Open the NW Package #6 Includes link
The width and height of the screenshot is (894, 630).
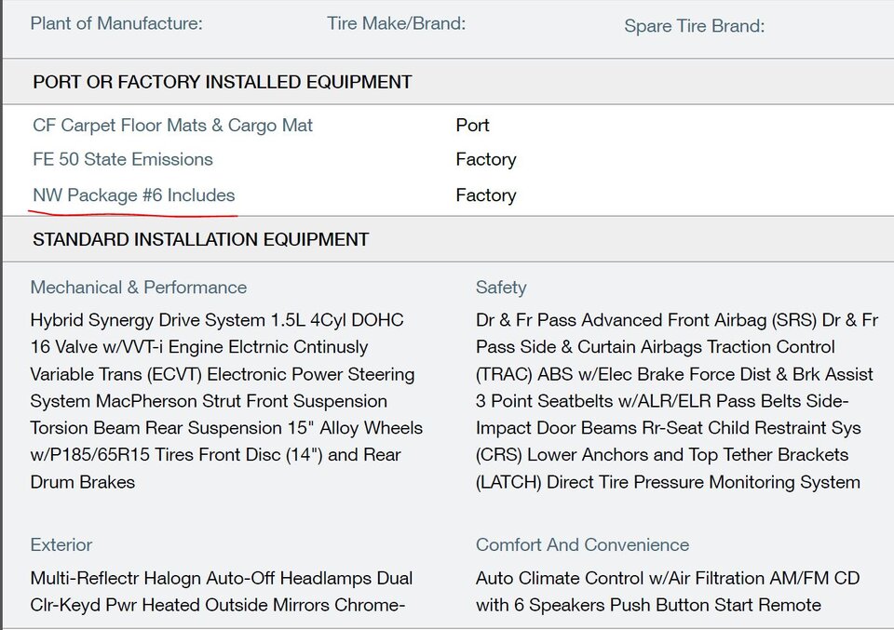click(133, 195)
